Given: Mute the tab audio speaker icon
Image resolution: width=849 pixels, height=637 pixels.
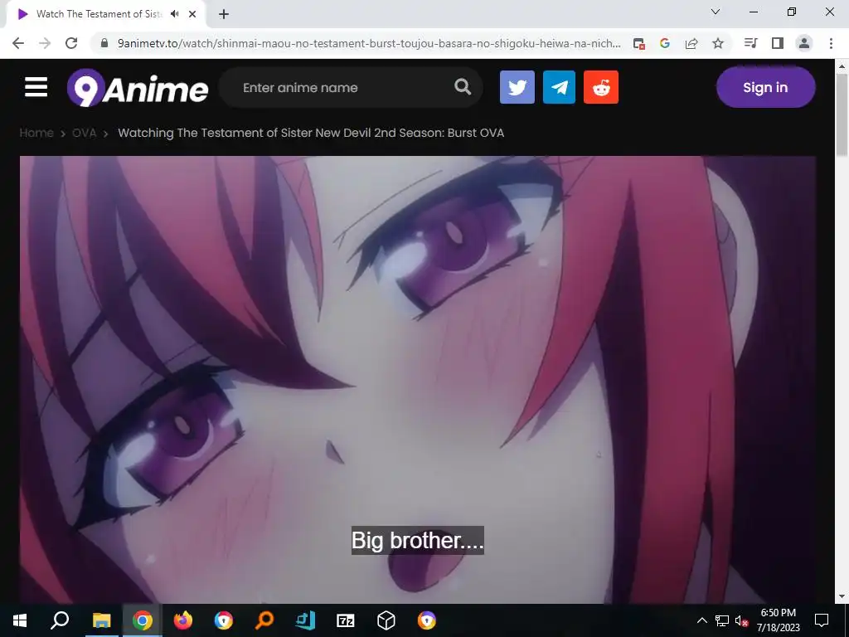Looking at the screenshot, I should coord(174,14).
